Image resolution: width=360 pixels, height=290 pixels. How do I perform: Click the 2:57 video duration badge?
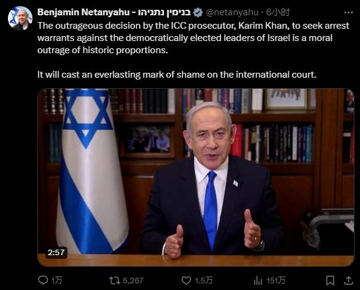(56, 252)
